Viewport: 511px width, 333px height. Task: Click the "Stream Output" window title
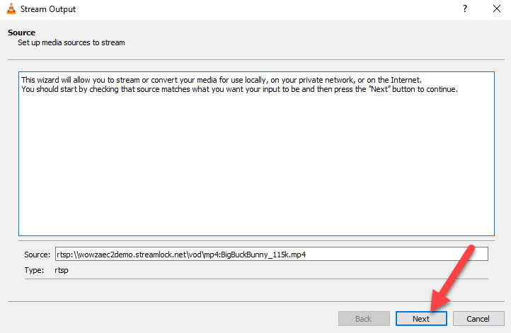pos(48,9)
